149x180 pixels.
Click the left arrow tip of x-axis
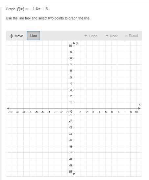(x=8, y=108)
